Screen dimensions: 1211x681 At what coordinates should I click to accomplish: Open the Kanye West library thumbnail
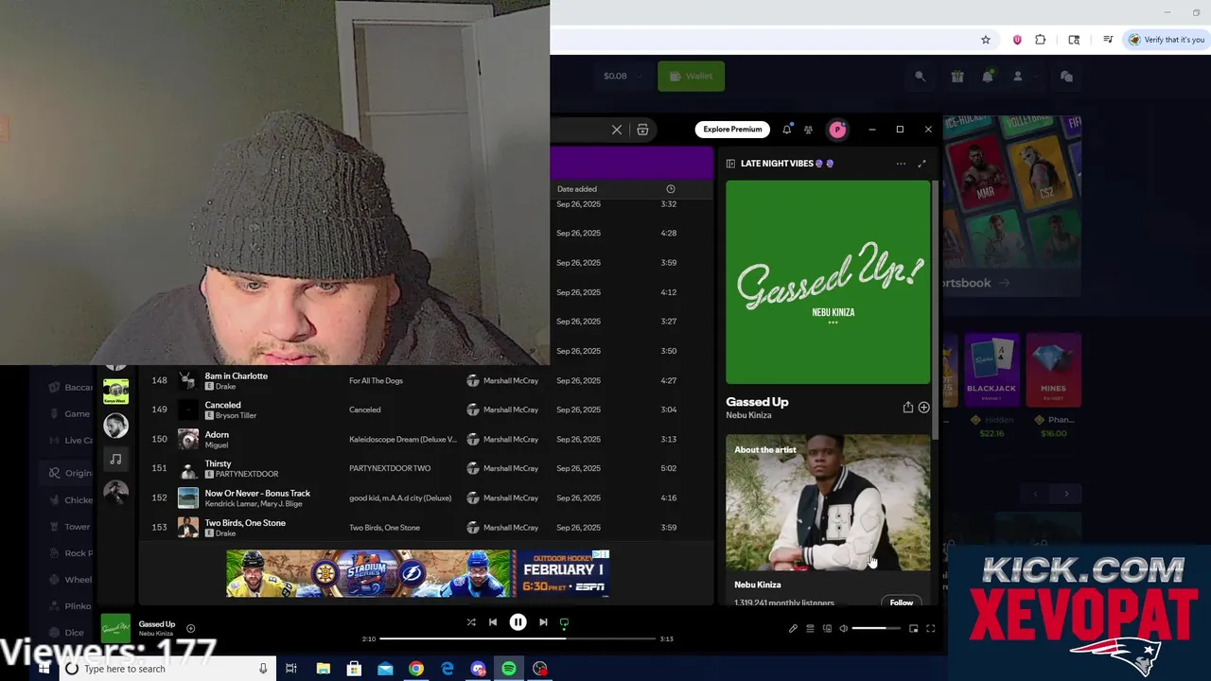(115, 392)
